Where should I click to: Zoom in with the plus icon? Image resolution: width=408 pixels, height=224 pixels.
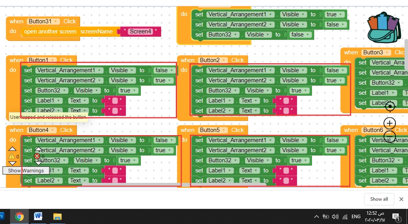(x=390, y=123)
